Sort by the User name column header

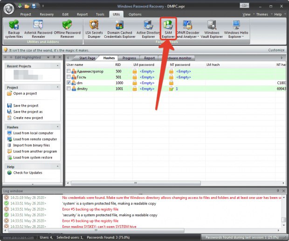pos(89,65)
